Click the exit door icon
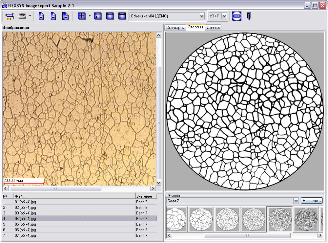328x243 pixels. [249, 16]
